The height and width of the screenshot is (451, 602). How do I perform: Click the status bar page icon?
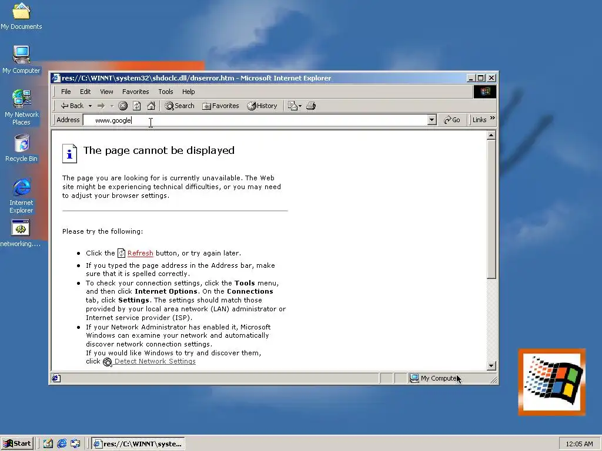coord(56,378)
